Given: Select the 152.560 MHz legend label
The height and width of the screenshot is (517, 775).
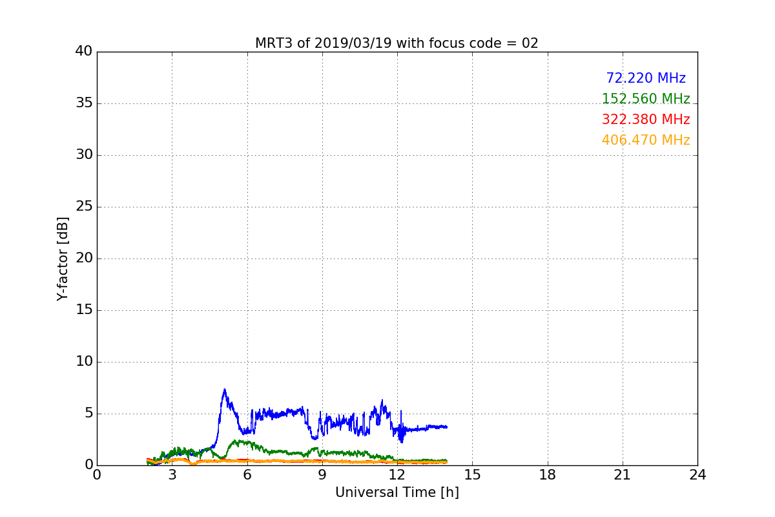Looking at the screenshot, I should pos(646,99).
